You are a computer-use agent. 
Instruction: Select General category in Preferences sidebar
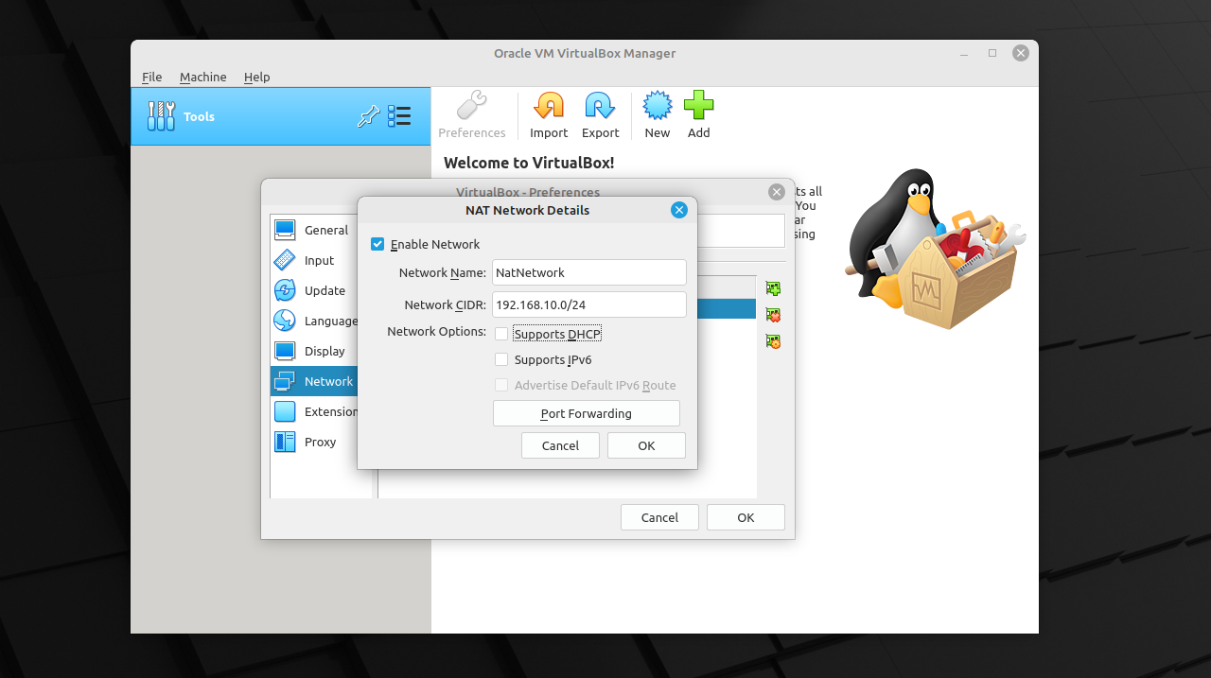(x=314, y=230)
